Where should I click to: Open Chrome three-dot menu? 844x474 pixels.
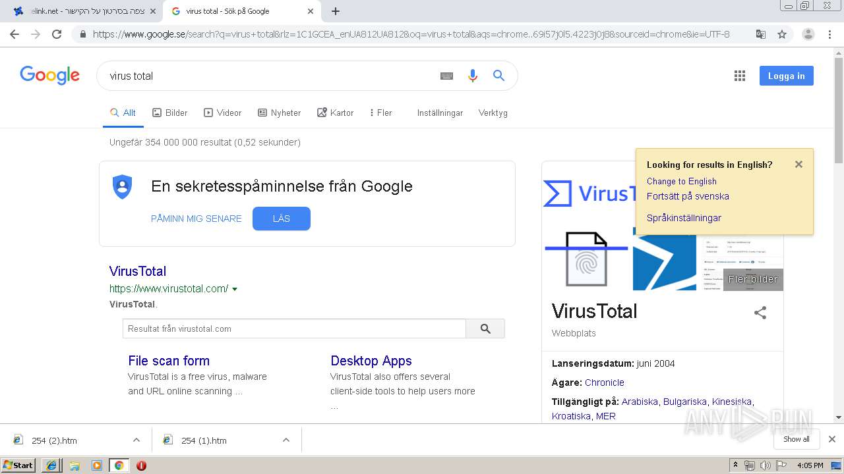click(x=830, y=34)
